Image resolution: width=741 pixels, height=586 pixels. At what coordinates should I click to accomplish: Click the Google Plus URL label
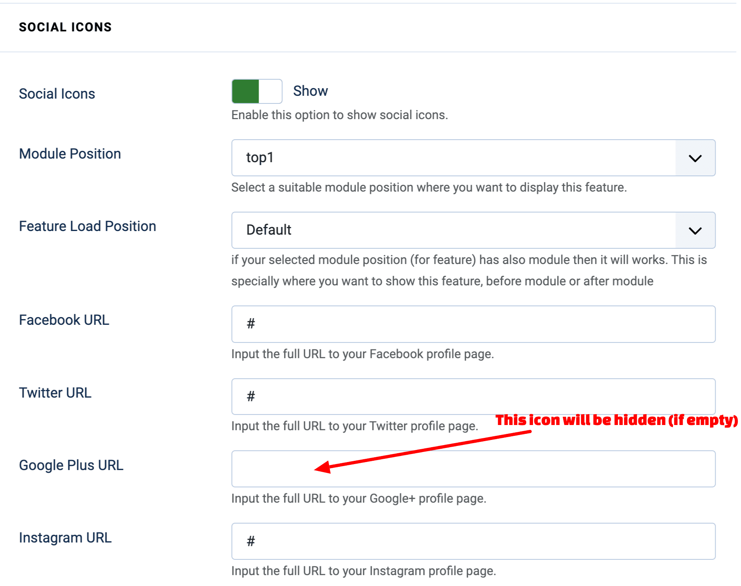coord(71,465)
